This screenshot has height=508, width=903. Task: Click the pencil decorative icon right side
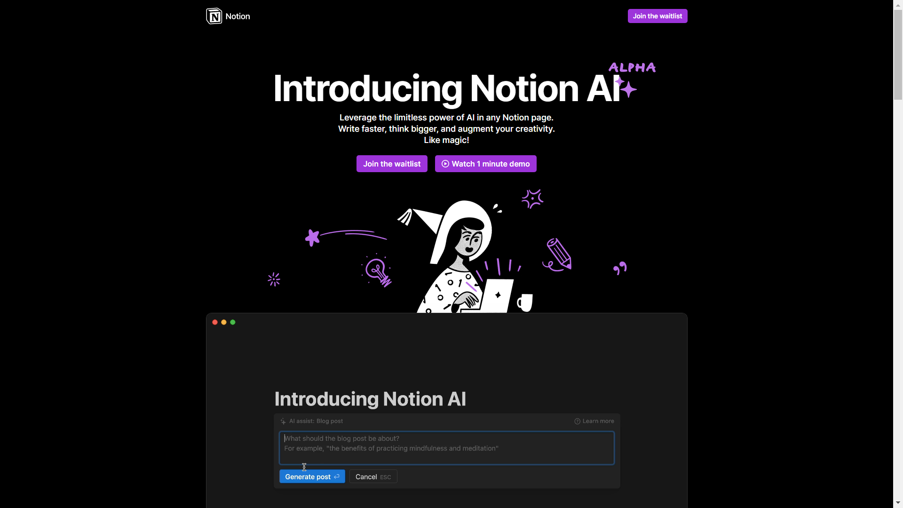(x=559, y=254)
